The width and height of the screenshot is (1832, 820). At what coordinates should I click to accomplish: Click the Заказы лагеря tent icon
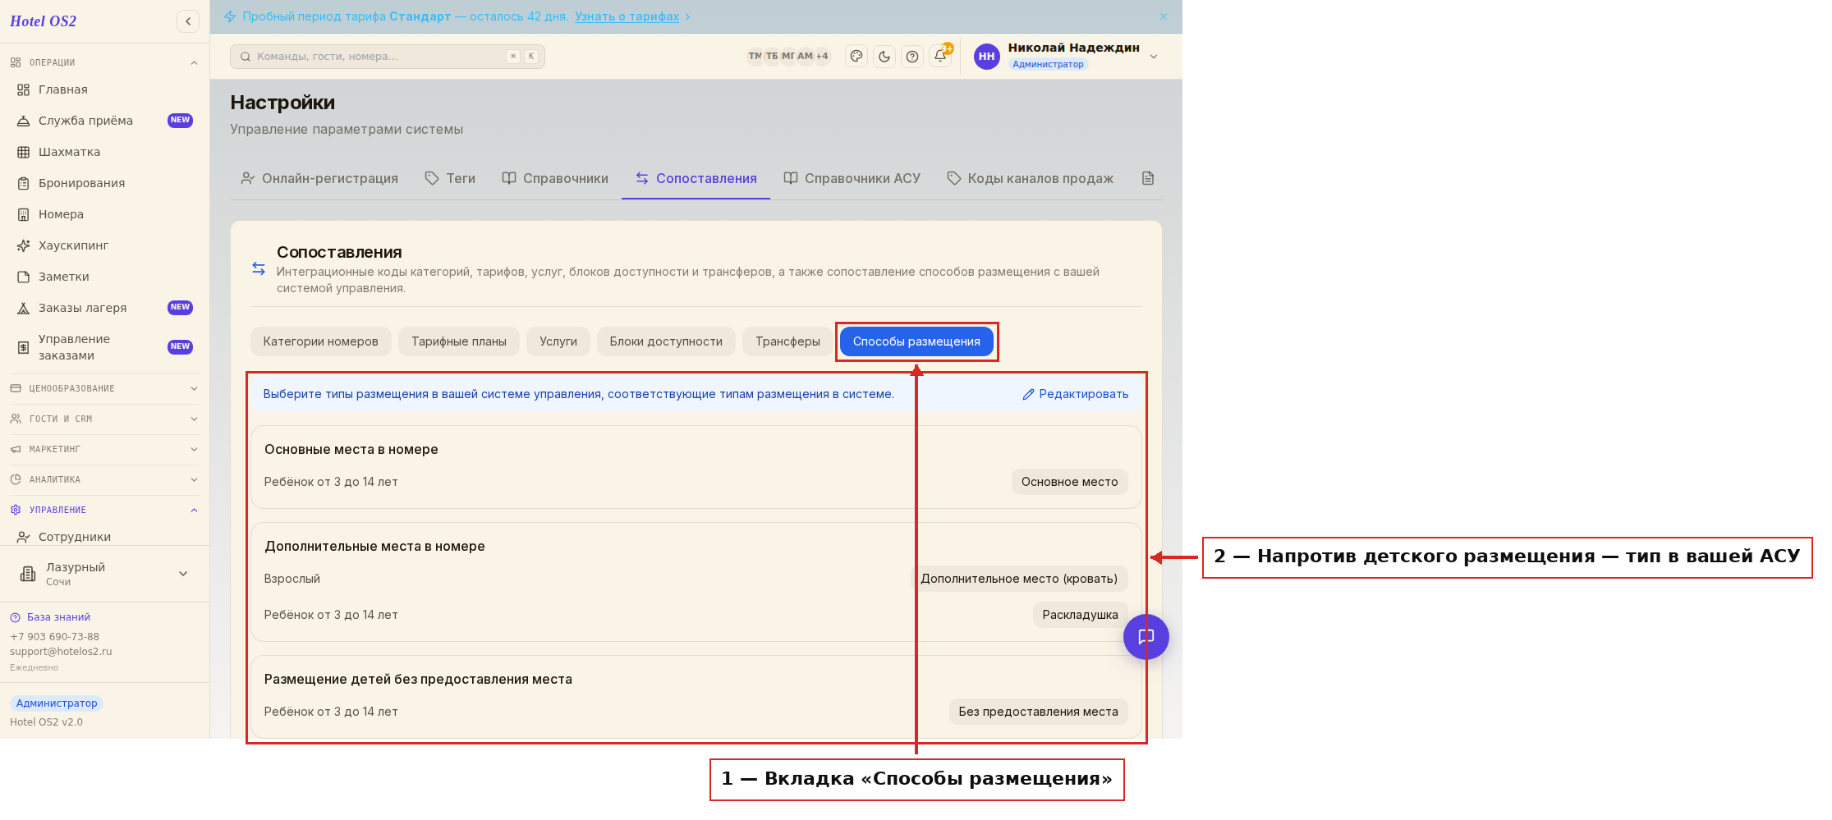(x=24, y=308)
